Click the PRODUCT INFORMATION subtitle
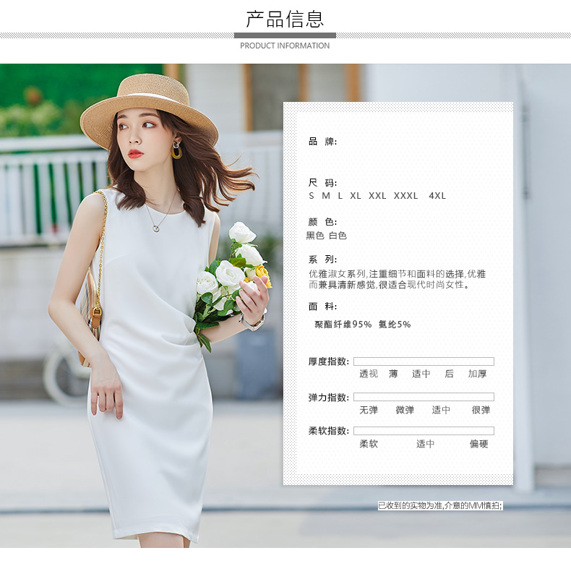 coord(285,46)
